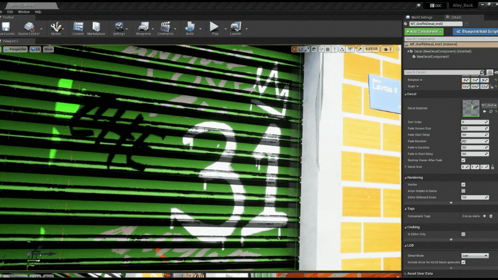Viewport: 498px width, 280px height.
Task: Click the Fade Duration value field
Action: [x=475, y=141]
